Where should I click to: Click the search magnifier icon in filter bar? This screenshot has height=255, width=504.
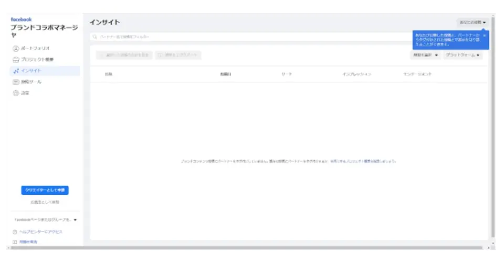[95, 37]
